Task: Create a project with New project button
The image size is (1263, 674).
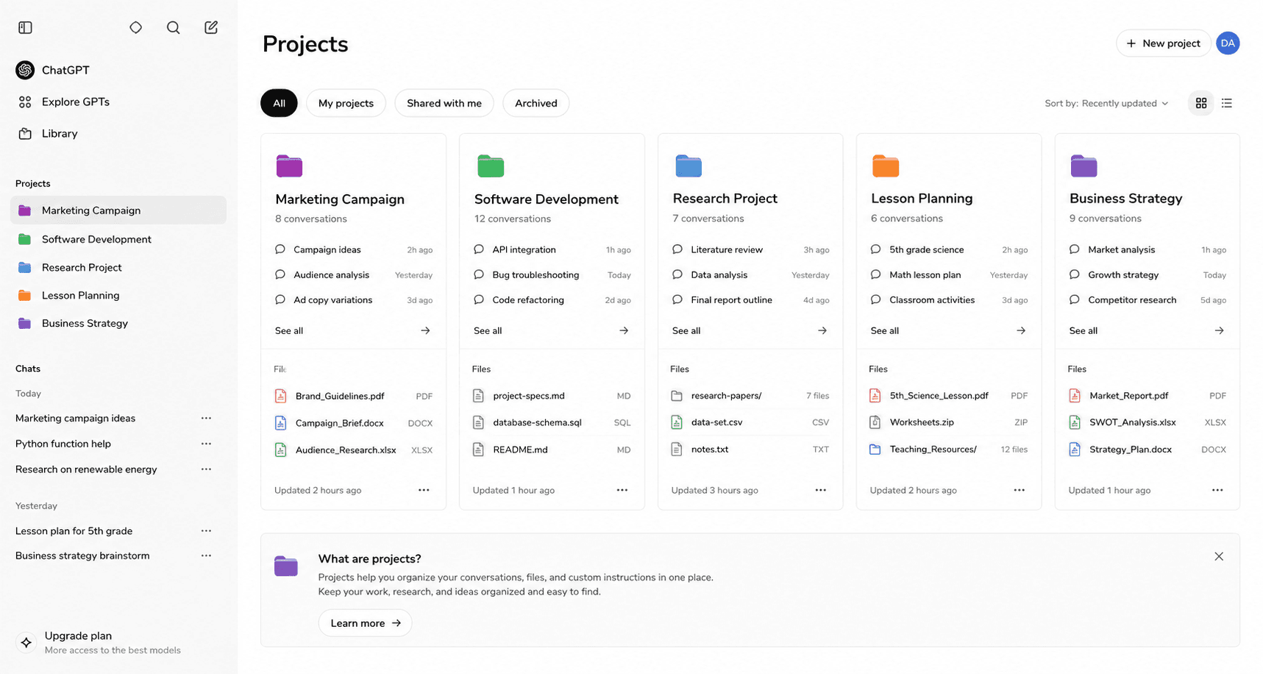Action: pyautogui.click(x=1164, y=43)
